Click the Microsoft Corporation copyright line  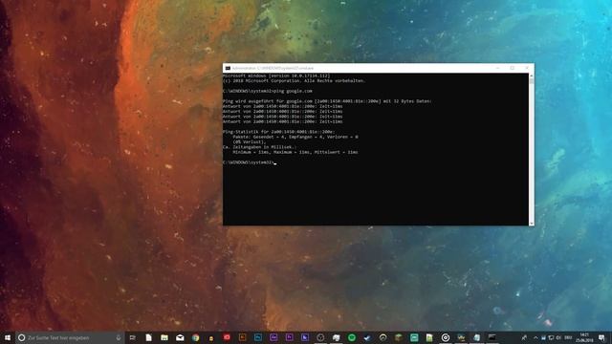click(x=294, y=80)
